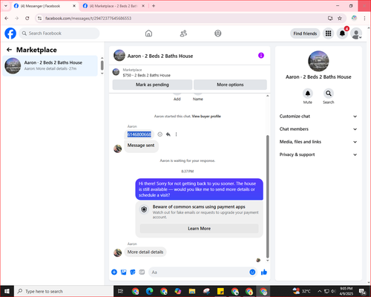371x297 pixels.
Task: React to the 6146800668 message
Action: pyautogui.click(x=160, y=134)
